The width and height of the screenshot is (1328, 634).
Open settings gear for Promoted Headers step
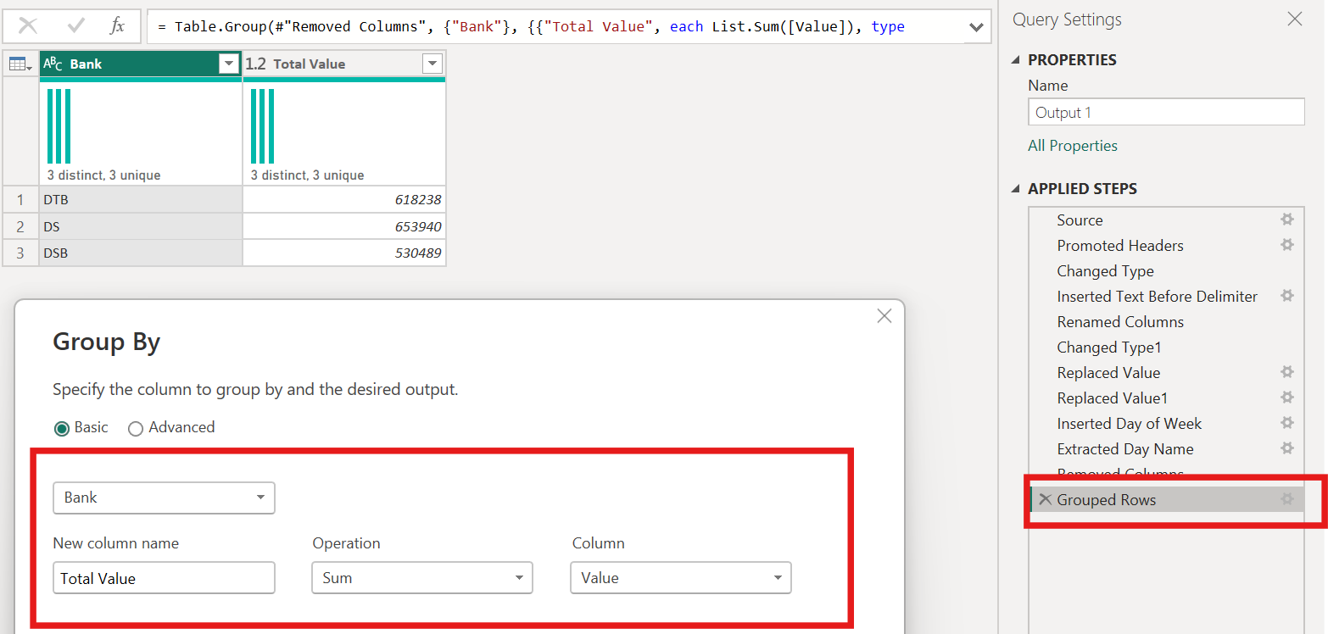[x=1287, y=245]
